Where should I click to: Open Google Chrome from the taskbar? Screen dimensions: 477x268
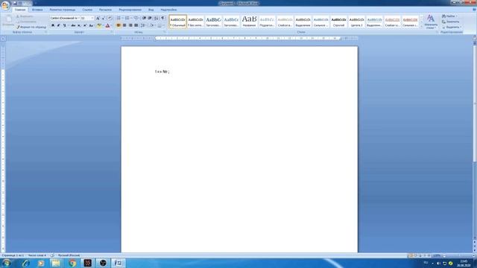72,263
